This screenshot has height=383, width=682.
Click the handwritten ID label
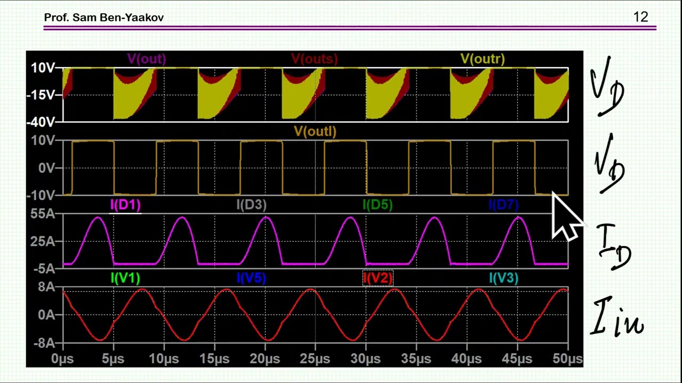pos(614,248)
